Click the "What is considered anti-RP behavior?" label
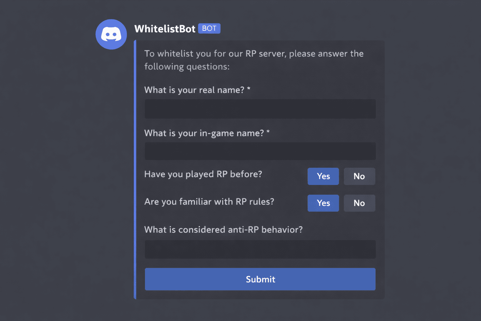The height and width of the screenshot is (321, 481). coord(223,230)
